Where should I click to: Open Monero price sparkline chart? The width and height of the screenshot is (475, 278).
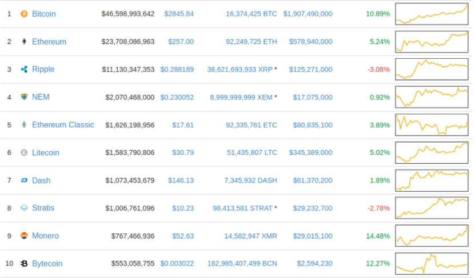point(432,236)
